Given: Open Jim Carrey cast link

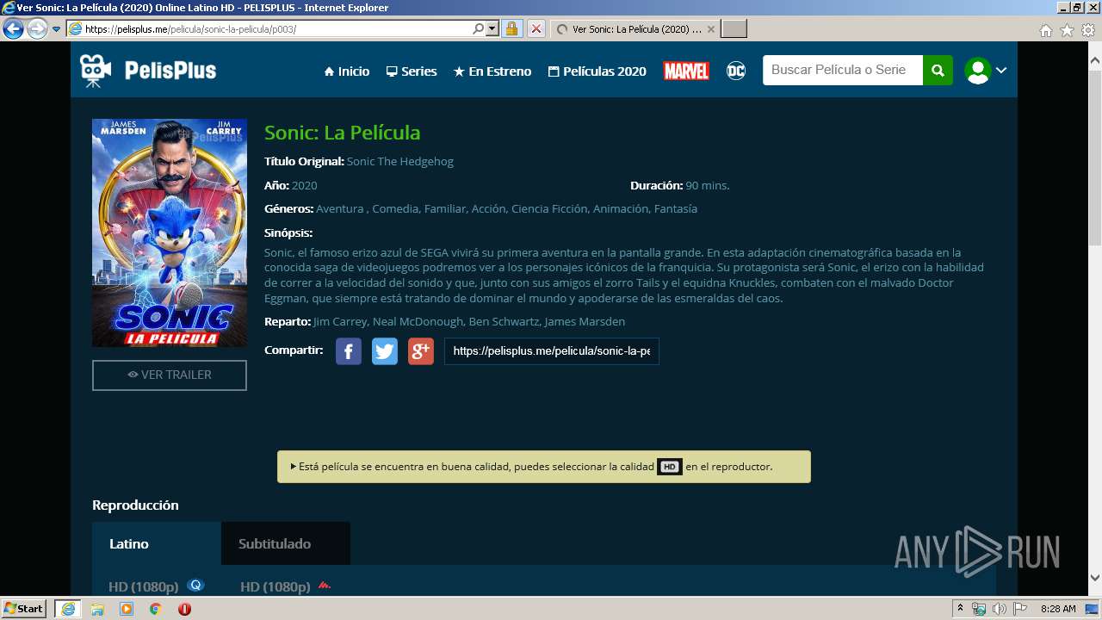Looking at the screenshot, I should pos(340,321).
